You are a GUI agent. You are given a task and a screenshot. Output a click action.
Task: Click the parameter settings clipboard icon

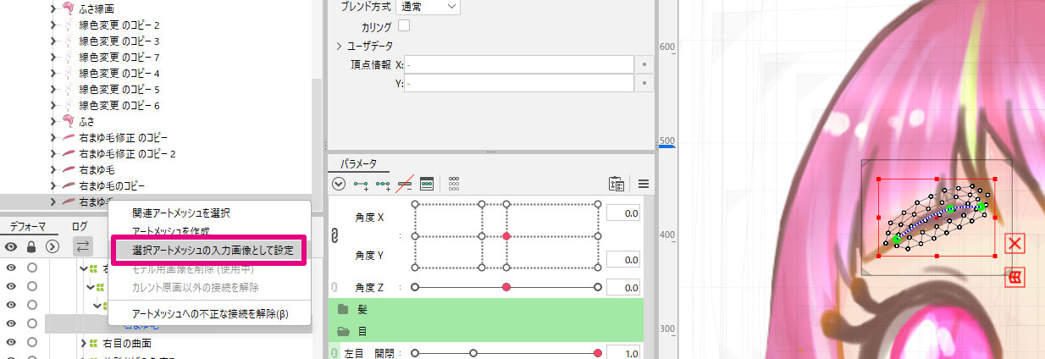point(616,183)
